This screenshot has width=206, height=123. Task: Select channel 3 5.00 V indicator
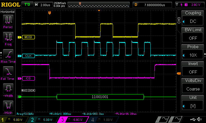(x=74, y=120)
